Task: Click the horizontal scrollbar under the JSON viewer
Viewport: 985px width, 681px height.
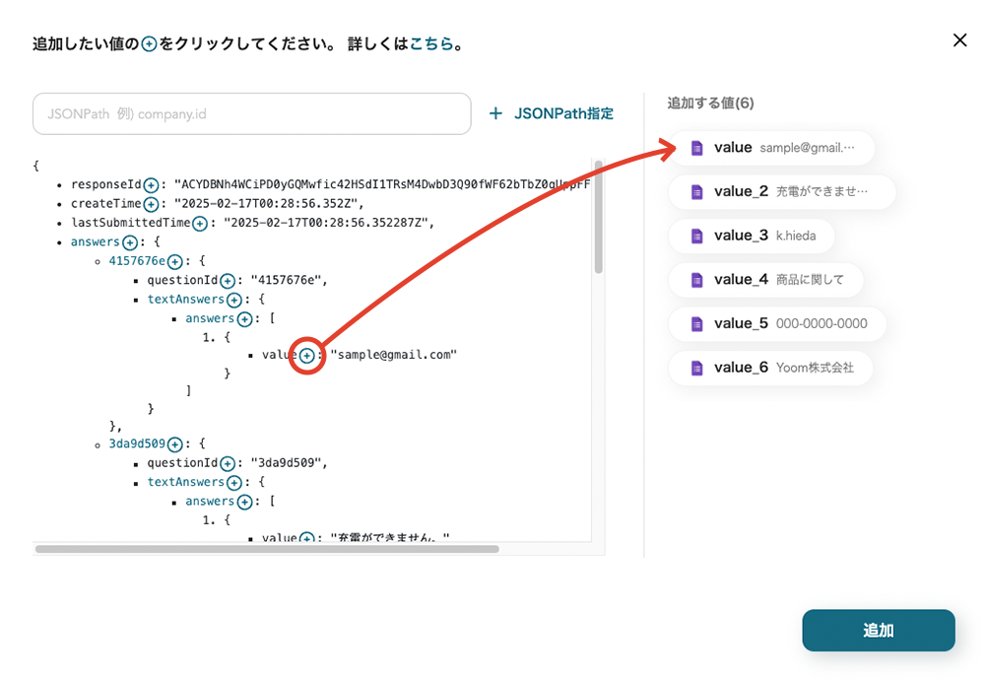Action: click(267, 549)
